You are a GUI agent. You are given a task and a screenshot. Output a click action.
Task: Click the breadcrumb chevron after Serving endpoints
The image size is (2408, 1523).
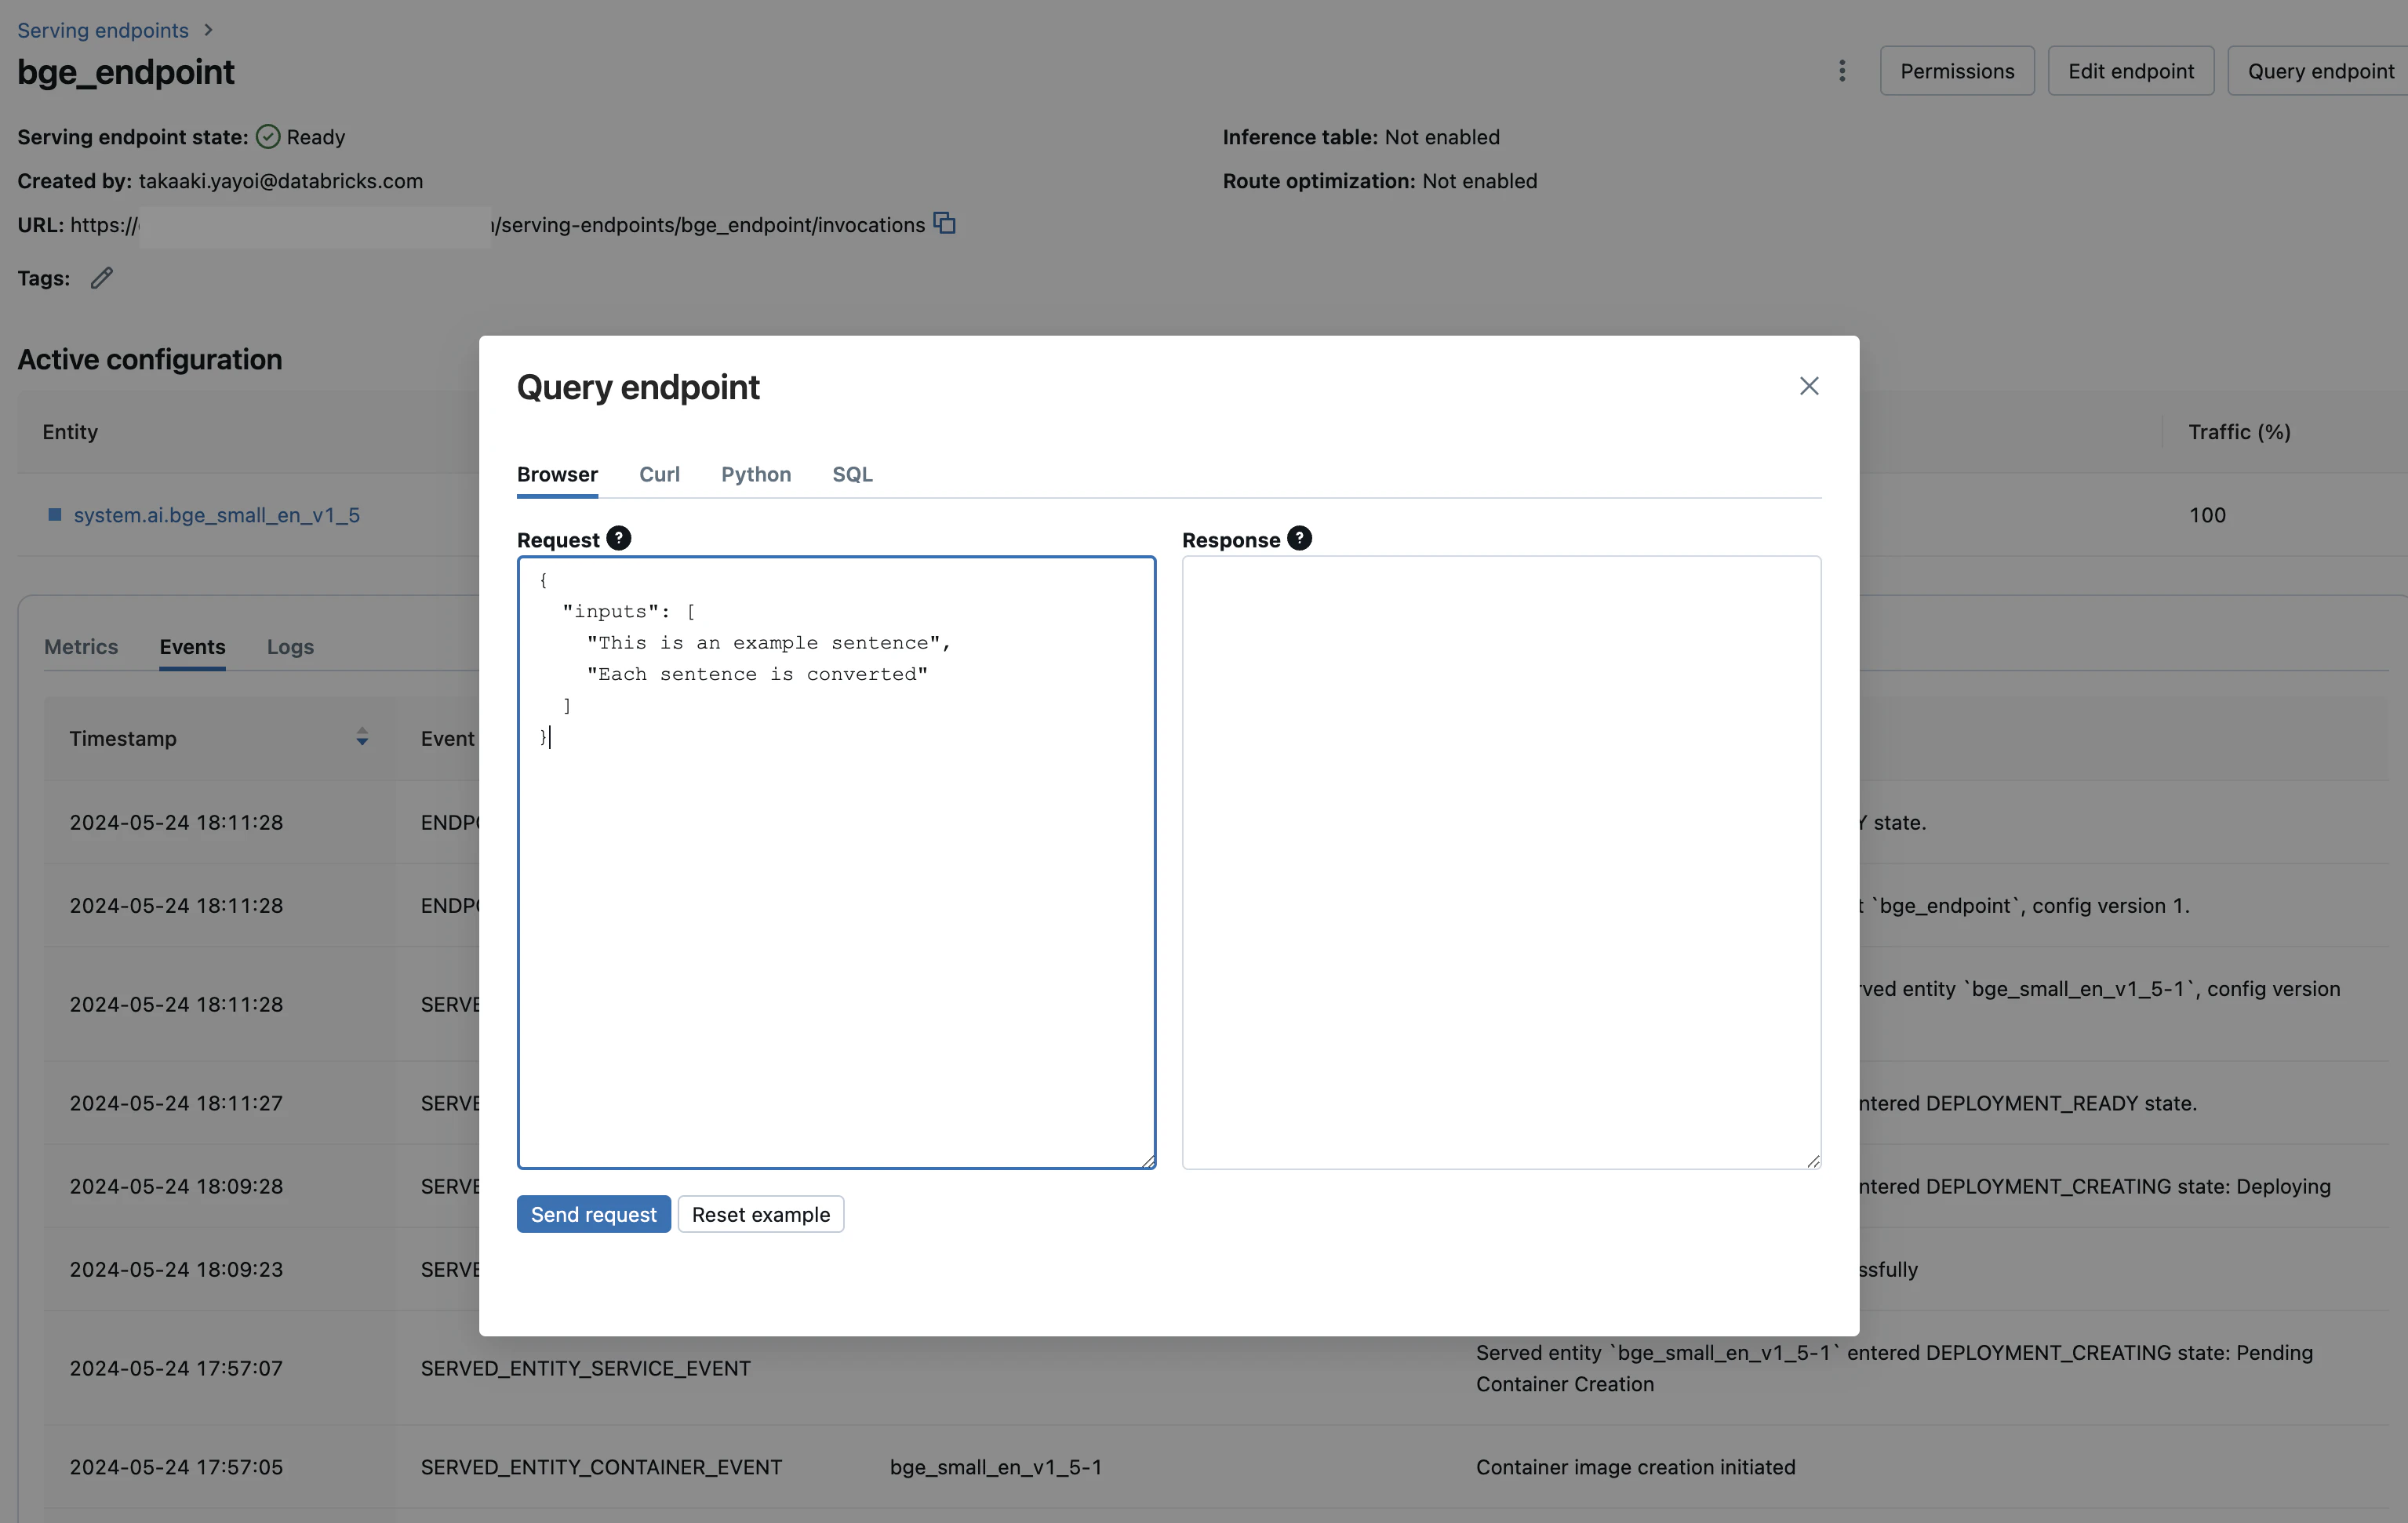[208, 30]
